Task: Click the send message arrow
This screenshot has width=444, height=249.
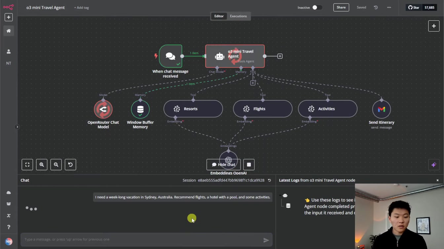Action: (266, 240)
